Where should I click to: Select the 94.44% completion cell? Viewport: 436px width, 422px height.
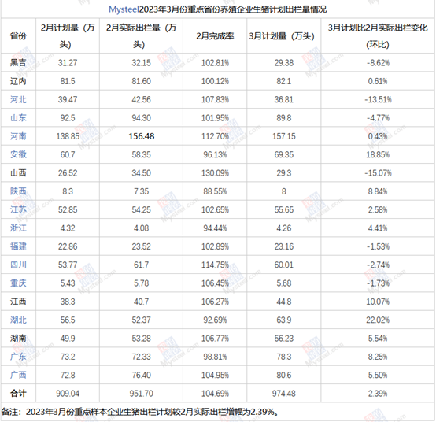pyautogui.click(x=215, y=228)
